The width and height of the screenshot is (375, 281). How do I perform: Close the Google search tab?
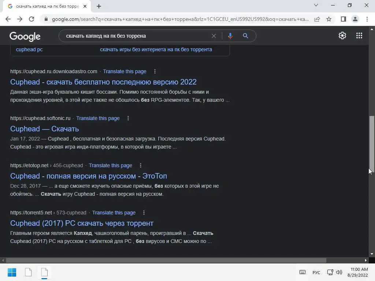coord(85,6)
